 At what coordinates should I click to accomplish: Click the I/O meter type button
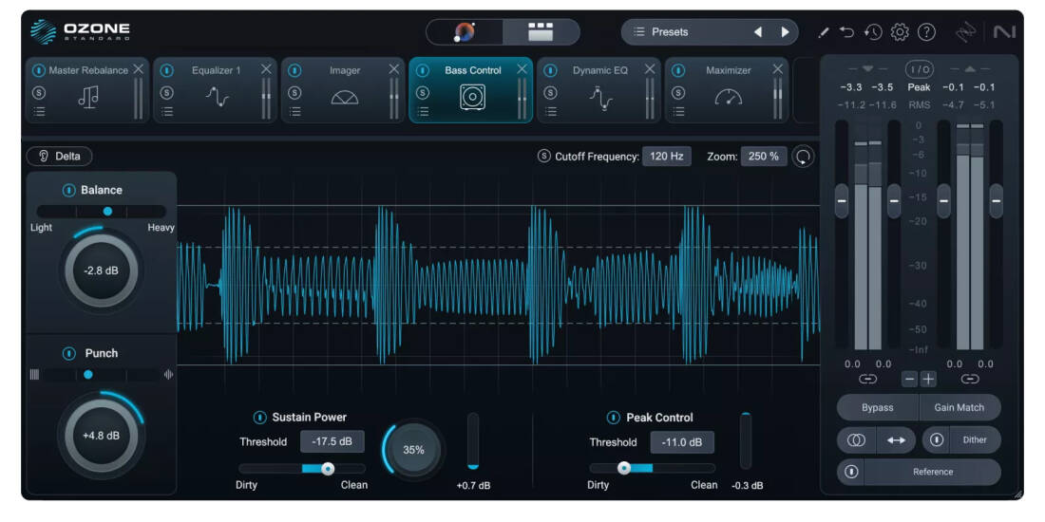click(919, 69)
